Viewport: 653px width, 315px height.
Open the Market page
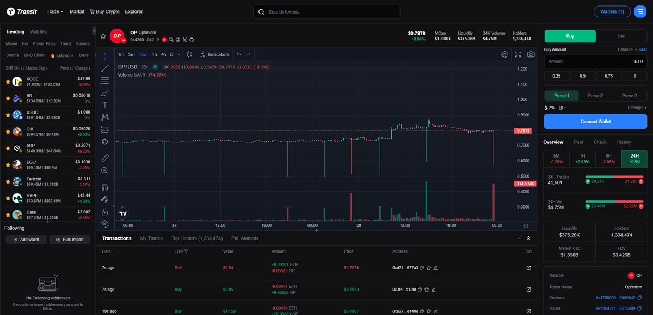click(77, 11)
